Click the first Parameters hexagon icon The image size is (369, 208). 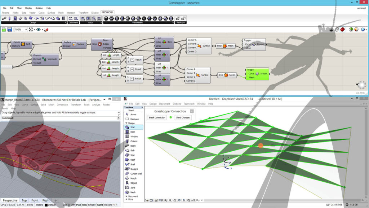(106, 18)
